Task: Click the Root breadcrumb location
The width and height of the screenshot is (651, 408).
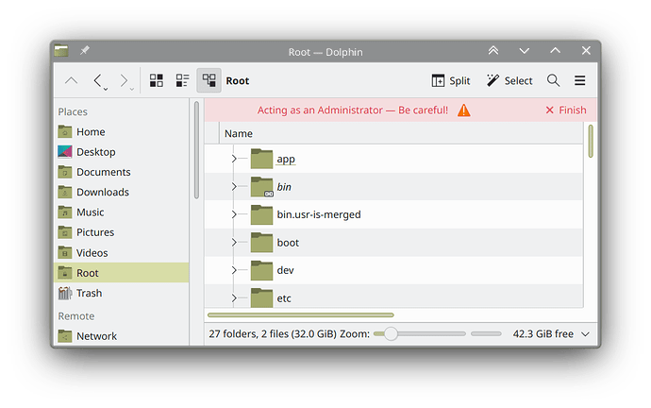Action: click(x=238, y=81)
